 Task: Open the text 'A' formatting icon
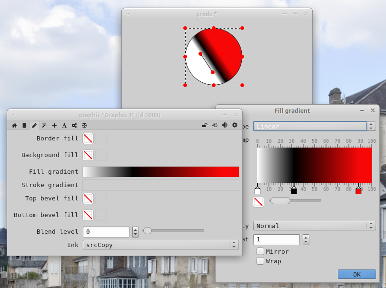tap(64, 126)
